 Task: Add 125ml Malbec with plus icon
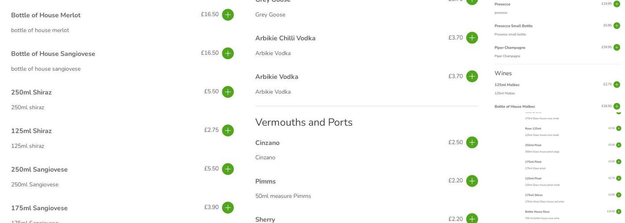617,85
